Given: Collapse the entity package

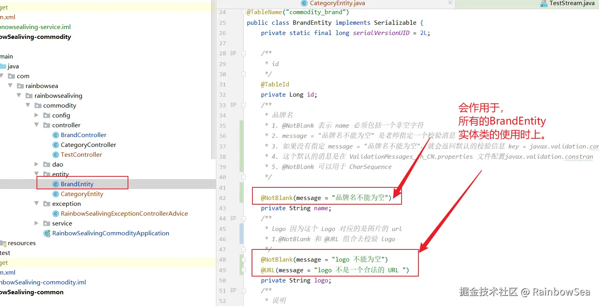Looking at the screenshot, I should click(37, 174).
